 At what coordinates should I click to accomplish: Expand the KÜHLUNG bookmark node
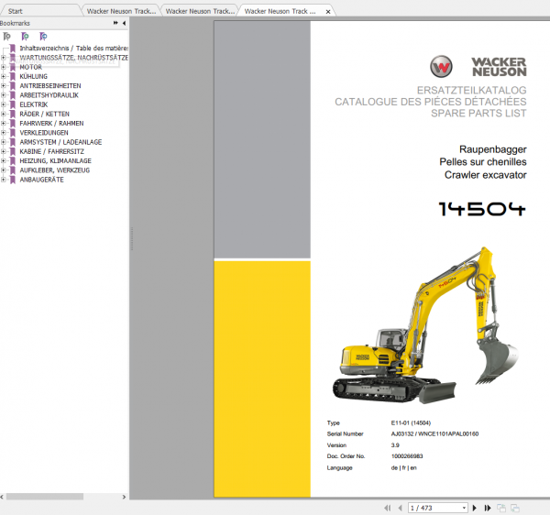tap(4, 76)
